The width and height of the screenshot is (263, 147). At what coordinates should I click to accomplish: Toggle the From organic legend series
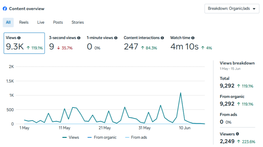(102, 137)
